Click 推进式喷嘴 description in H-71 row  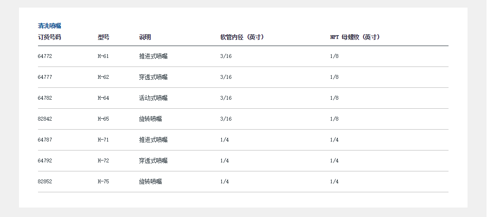click(x=153, y=140)
